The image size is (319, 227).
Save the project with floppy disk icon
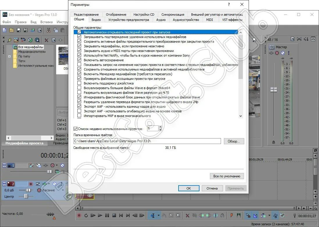[x=18, y=30]
